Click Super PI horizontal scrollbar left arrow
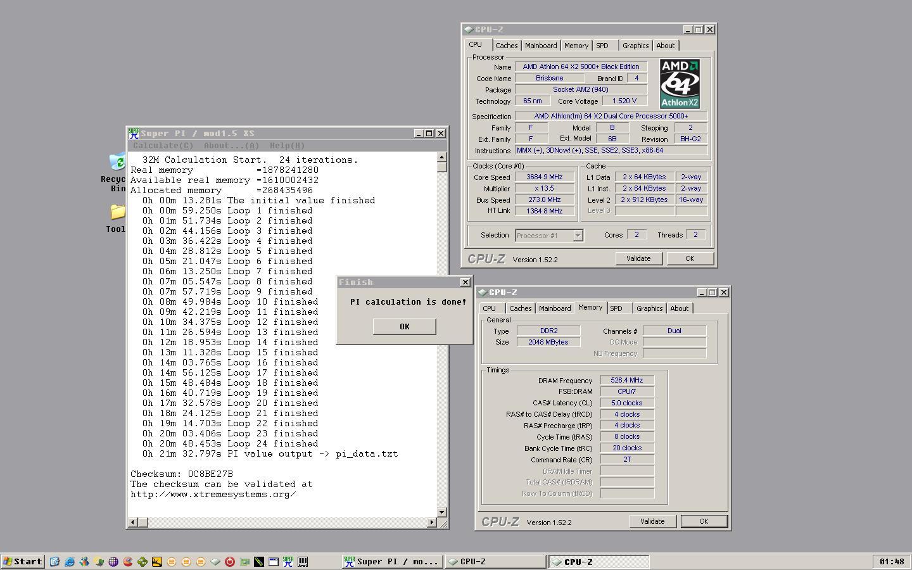Viewport: 912px width, 570px height. point(133,522)
